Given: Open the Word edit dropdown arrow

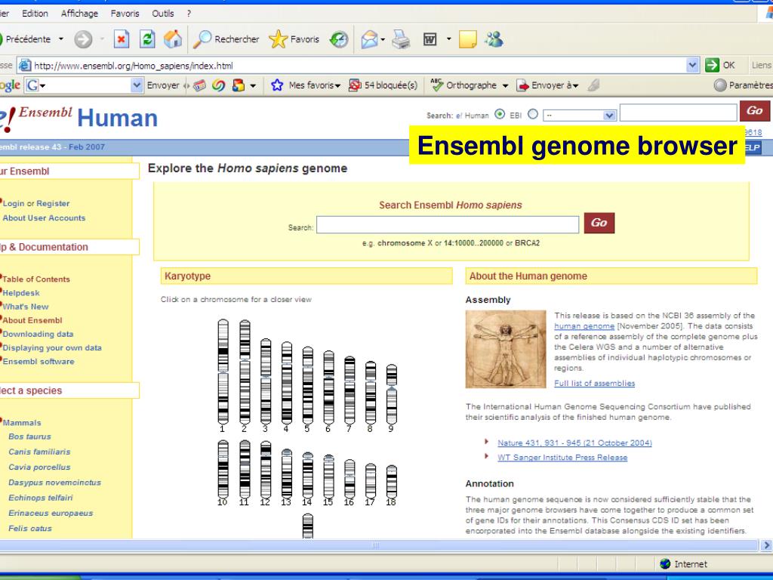Looking at the screenshot, I should click(448, 39).
